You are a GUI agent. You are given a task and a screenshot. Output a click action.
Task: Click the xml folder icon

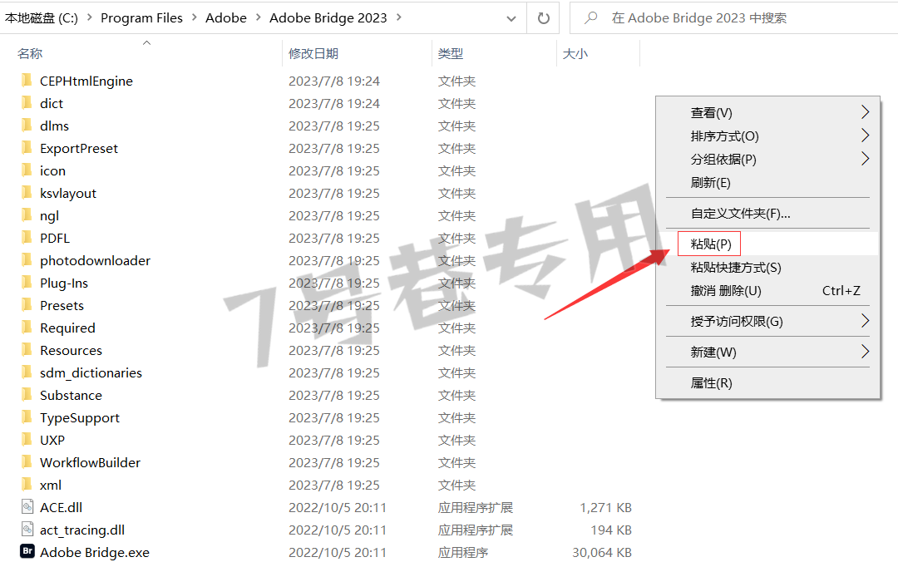[x=27, y=485]
